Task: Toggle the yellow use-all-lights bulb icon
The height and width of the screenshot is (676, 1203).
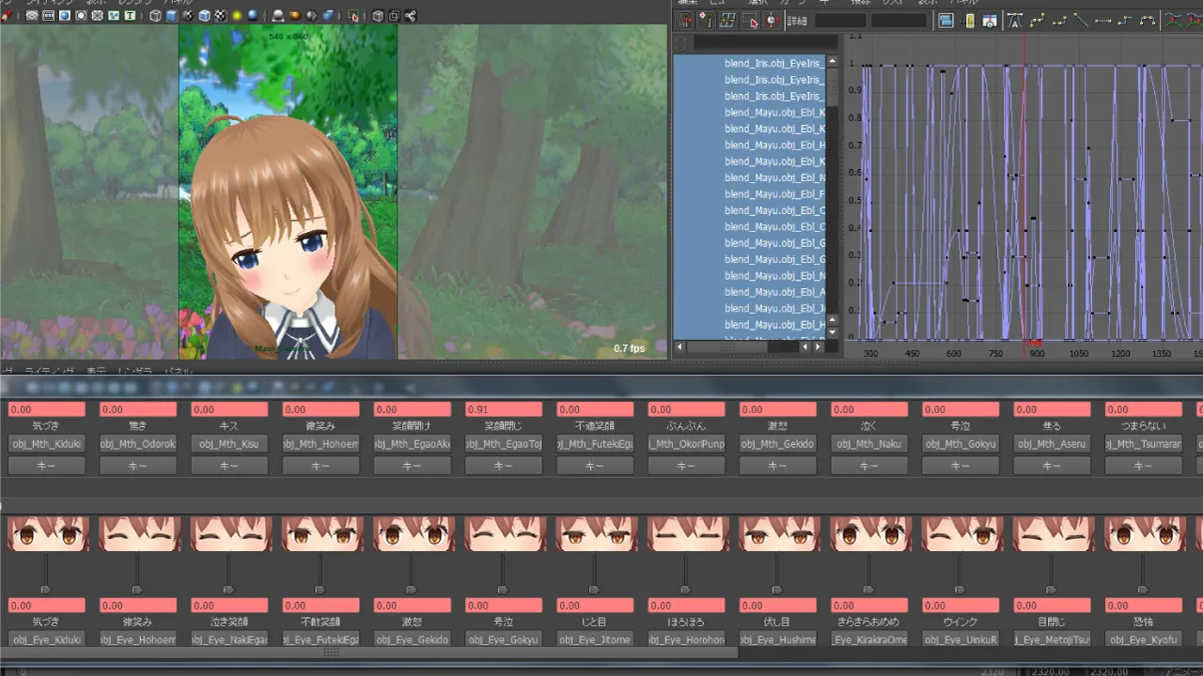Action: pos(237,16)
